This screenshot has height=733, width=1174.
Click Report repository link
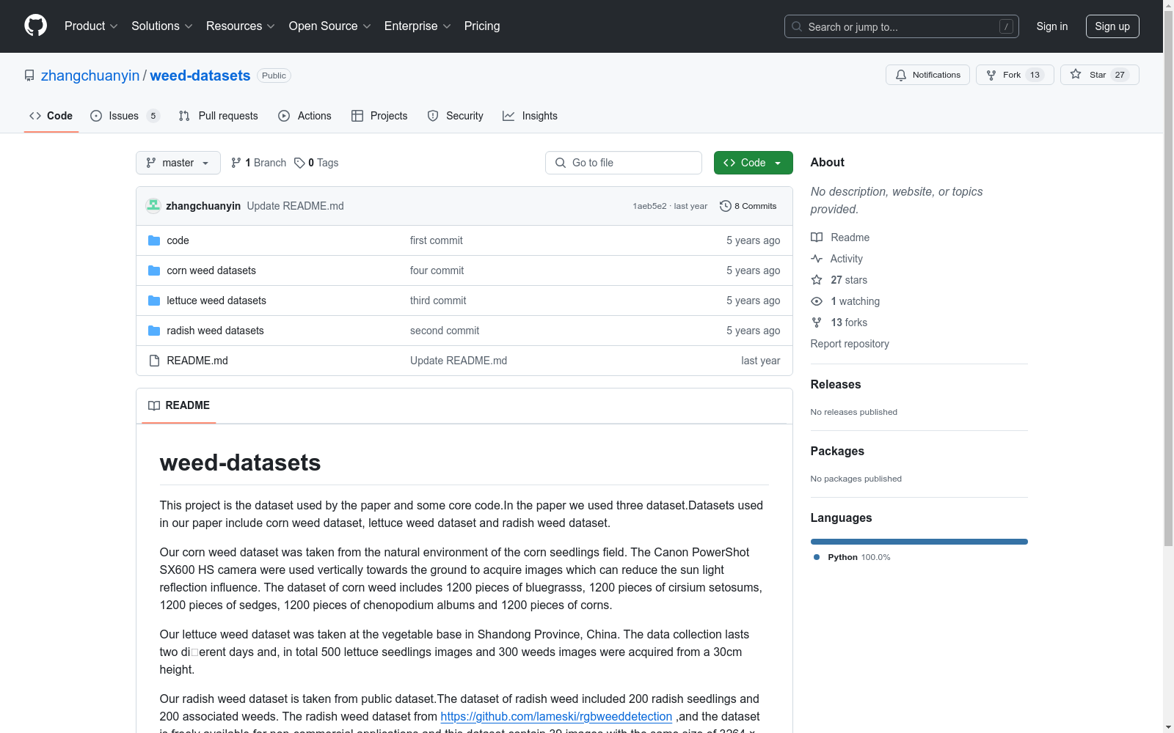click(x=850, y=344)
